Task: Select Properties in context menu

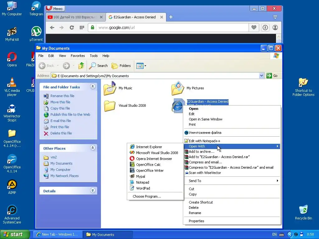Action: click(232, 221)
